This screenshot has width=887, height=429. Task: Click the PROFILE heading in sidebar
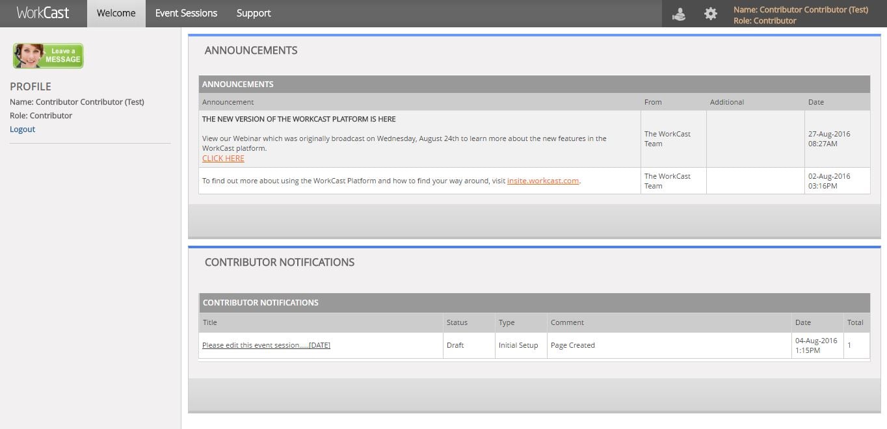(31, 86)
